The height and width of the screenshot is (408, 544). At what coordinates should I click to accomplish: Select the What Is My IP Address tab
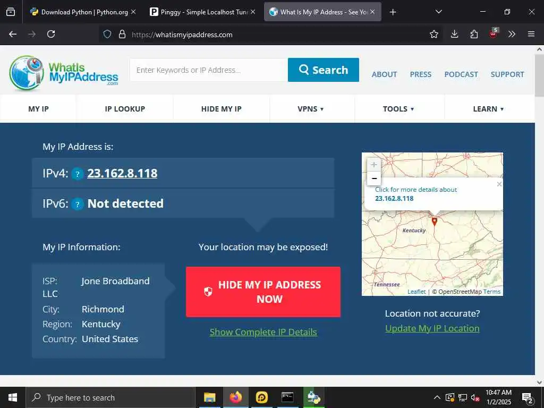[322, 12]
